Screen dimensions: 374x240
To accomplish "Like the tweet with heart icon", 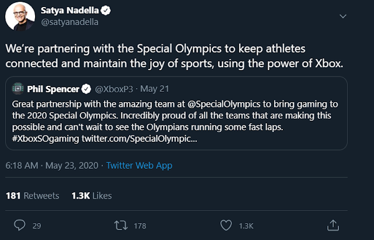I will [226, 225].
